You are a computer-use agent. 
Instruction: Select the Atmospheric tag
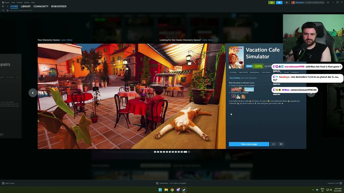point(255,72)
